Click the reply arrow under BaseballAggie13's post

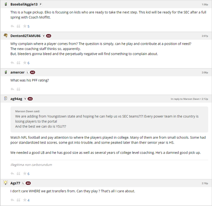click(x=12, y=26)
